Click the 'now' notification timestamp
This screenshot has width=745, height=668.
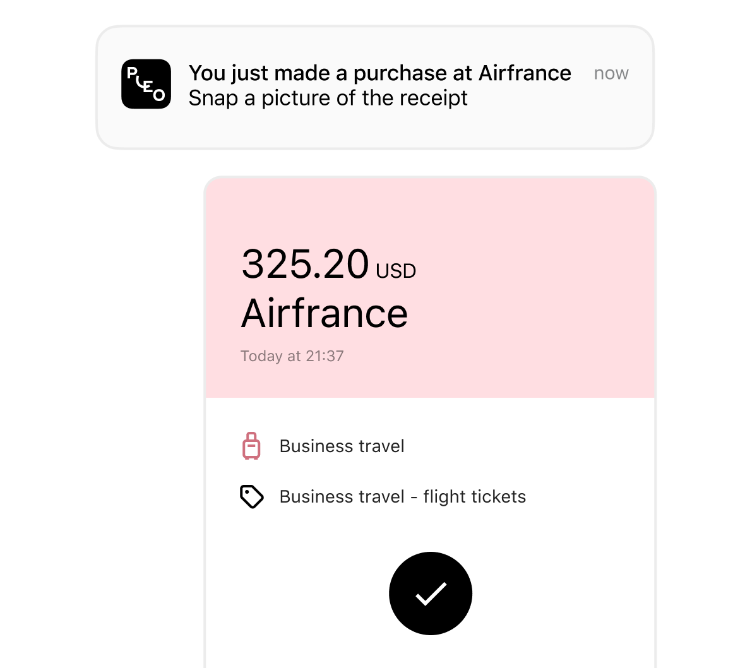coord(611,73)
